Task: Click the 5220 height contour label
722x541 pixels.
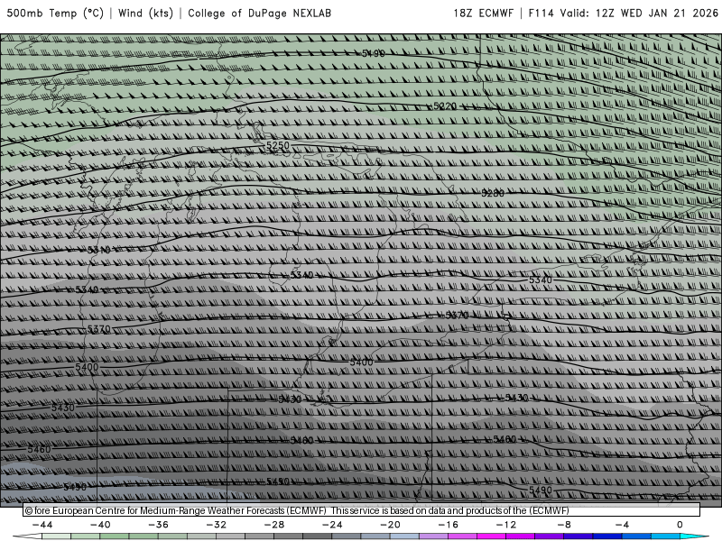Action: point(445,106)
